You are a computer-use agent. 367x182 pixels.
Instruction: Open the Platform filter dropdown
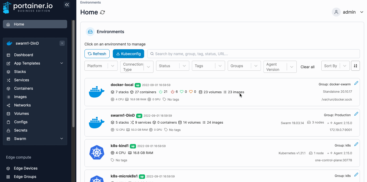(101, 66)
